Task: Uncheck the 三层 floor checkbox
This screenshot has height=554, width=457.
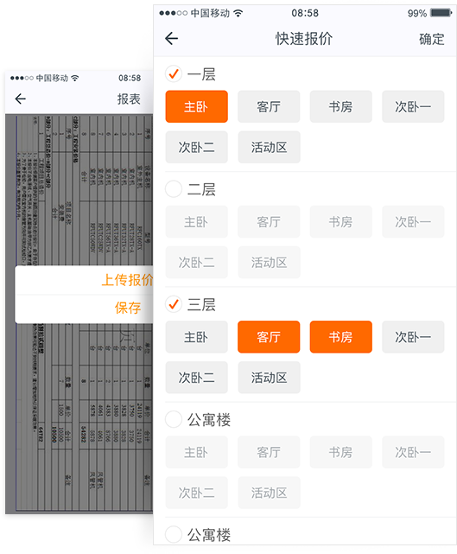Action: (174, 304)
